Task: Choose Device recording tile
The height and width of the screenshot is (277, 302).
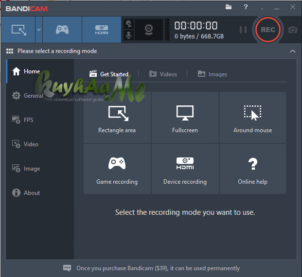Action: (185, 169)
